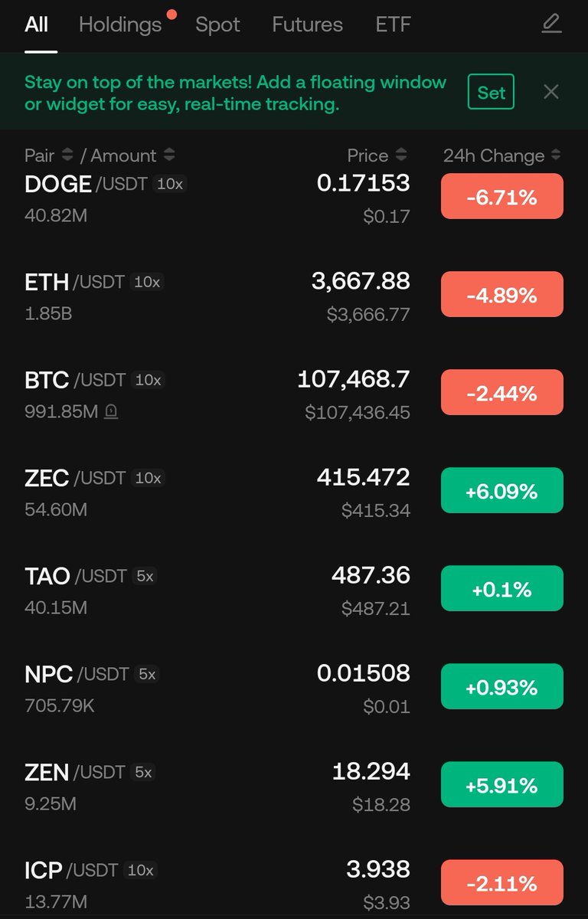Tap the Set button in banner
Image resolution: width=588 pixels, height=919 pixels.
(x=491, y=93)
